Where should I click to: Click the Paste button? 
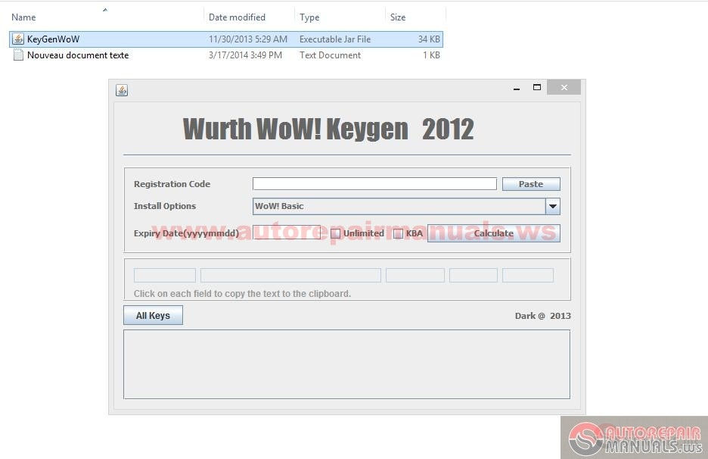(x=531, y=184)
